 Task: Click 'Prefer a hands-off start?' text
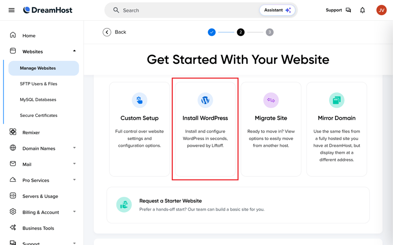coord(163,210)
